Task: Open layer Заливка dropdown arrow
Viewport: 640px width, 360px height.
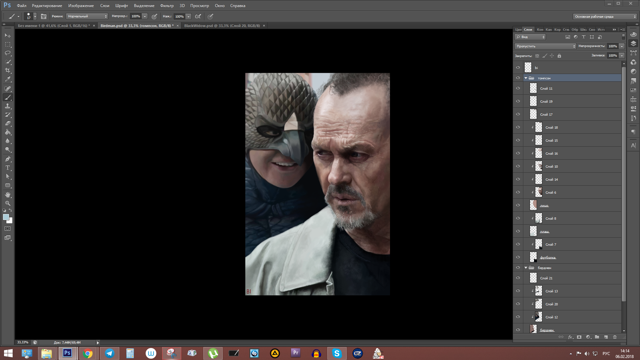Action: click(x=622, y=56)
